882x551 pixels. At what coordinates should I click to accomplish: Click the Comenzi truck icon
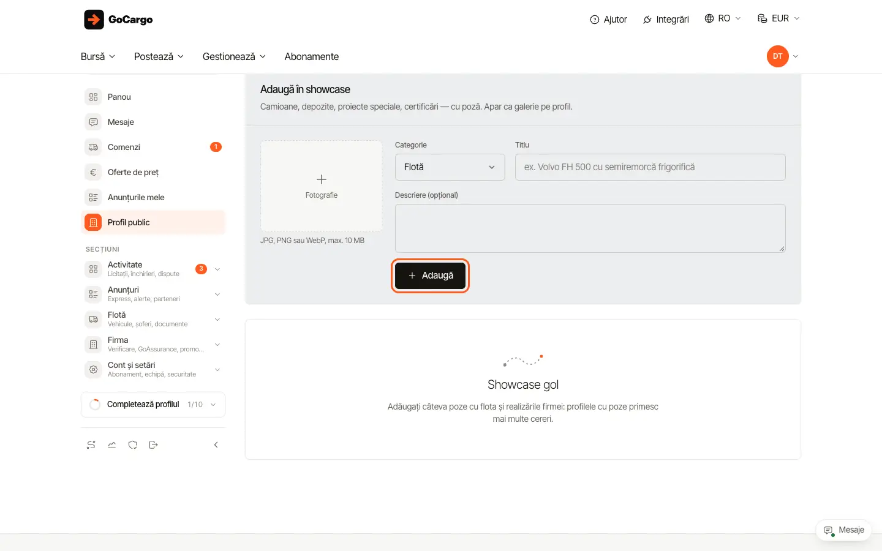click(x=93, y=147)
